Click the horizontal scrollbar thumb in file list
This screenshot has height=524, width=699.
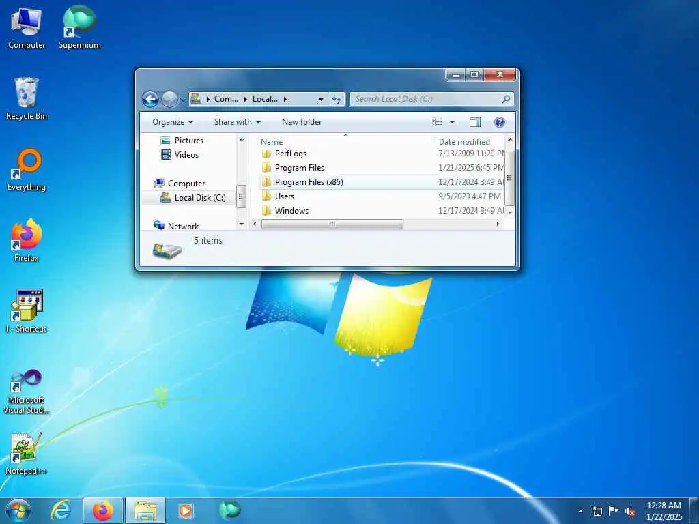(x=332, y=224)
